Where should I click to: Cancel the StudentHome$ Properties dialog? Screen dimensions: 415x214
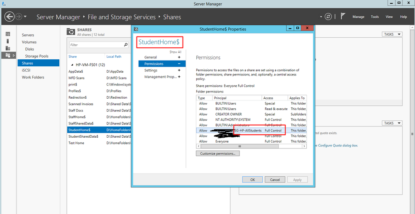point(275,180)
